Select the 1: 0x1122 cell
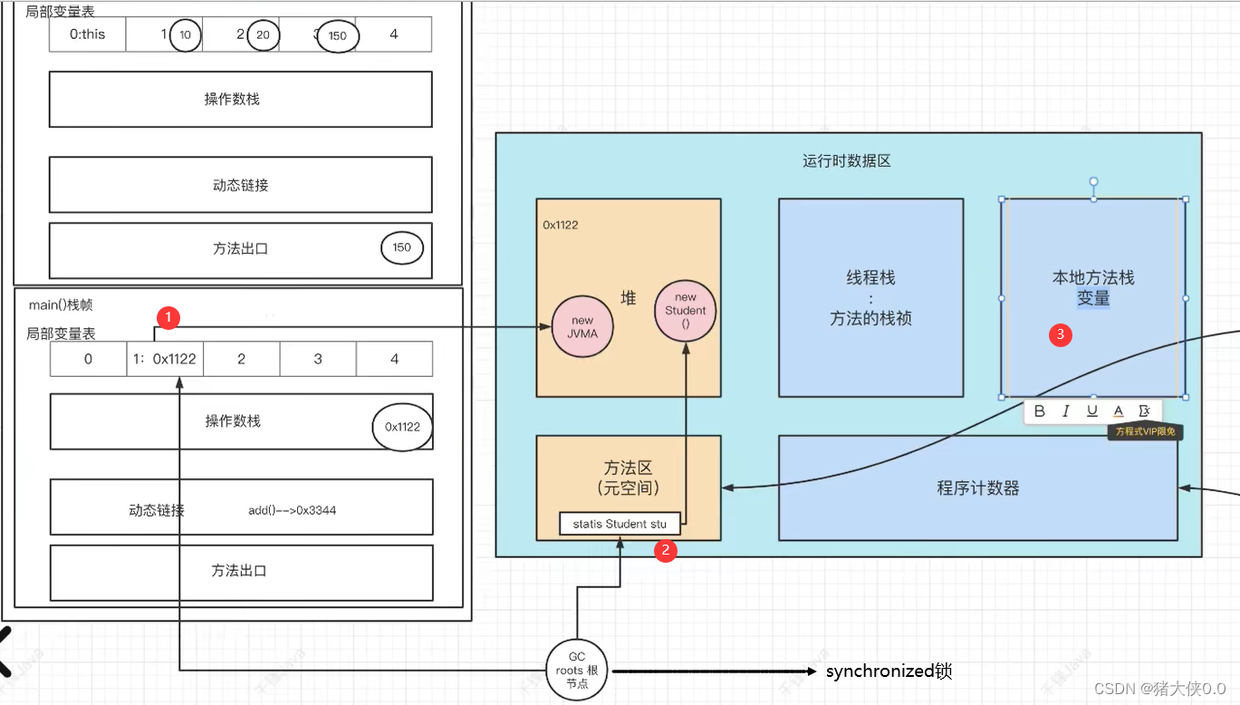This screenshot has width=1240, height=705. [x=165, y=359]
